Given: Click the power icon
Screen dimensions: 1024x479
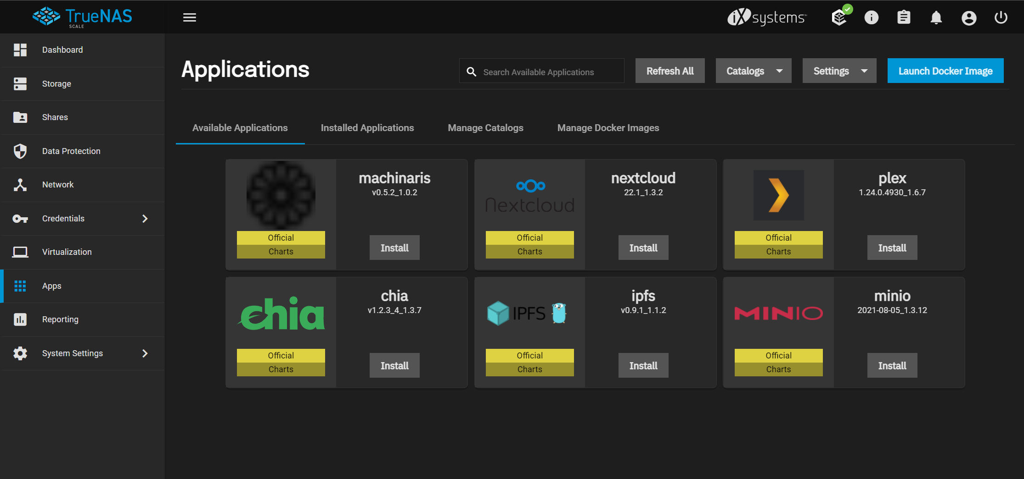Looking at the screenshot, I should tap(1001, 17).
